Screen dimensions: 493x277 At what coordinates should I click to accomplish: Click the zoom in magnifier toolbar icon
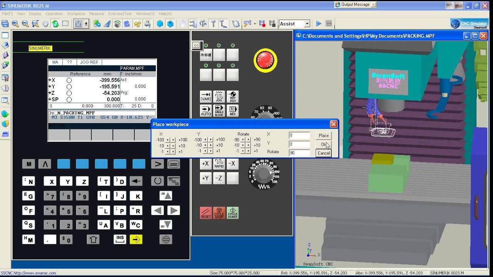[15, 24]
